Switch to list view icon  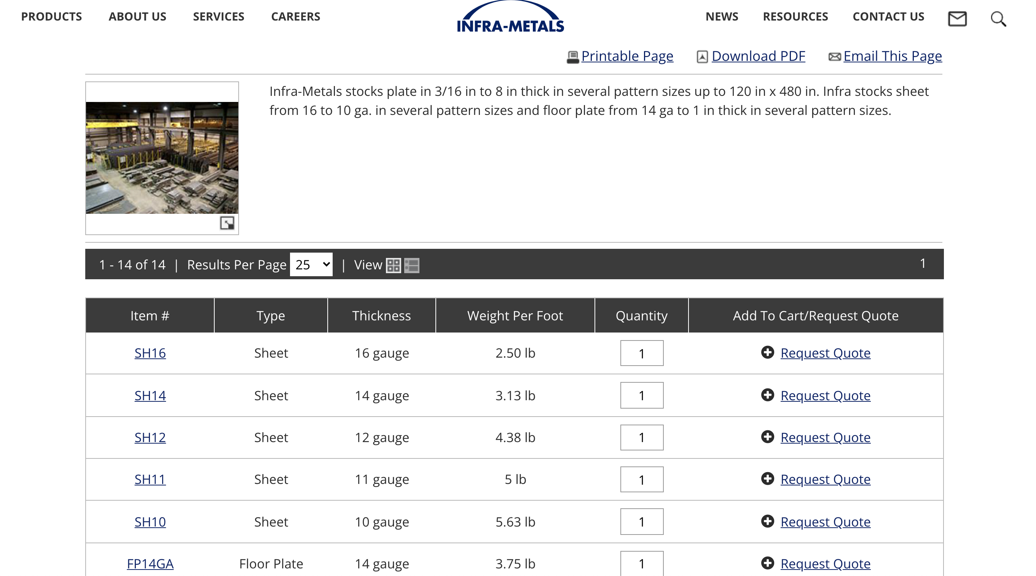(412, 265)
